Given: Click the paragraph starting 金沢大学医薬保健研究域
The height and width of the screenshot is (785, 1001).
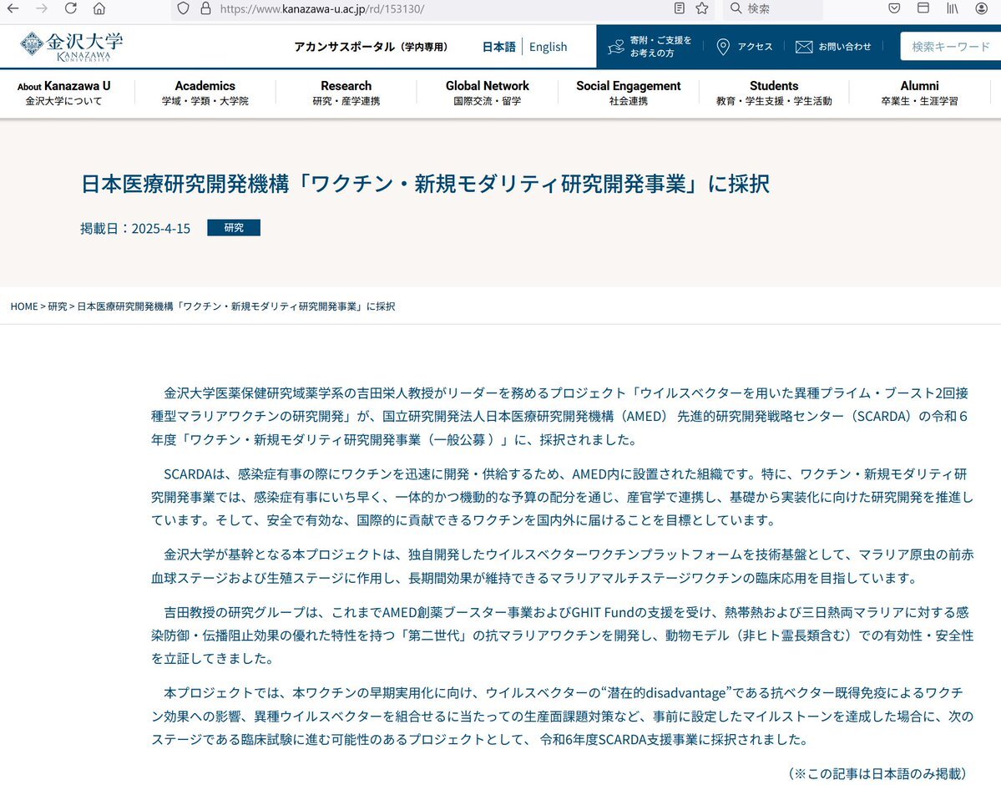Looking at the screenshot, I should [562, 416].
